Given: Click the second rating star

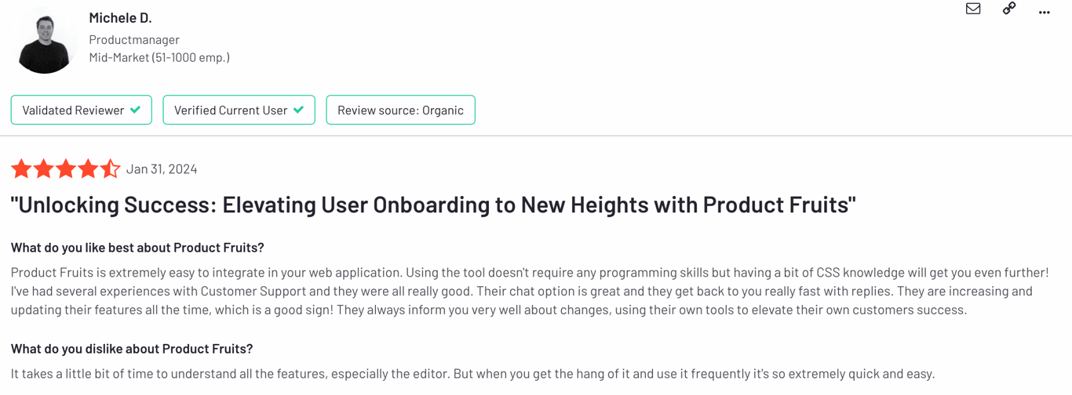Looking at the screenshot, I should [x=43, y=169].
